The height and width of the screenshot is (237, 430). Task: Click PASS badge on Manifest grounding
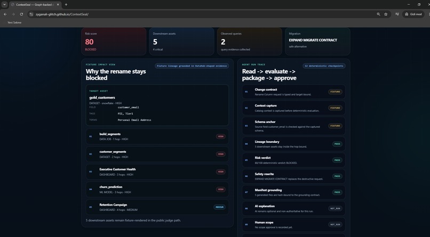coord(337,192)
